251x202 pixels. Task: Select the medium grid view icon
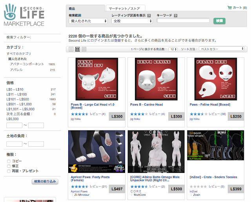coord(78,49)
